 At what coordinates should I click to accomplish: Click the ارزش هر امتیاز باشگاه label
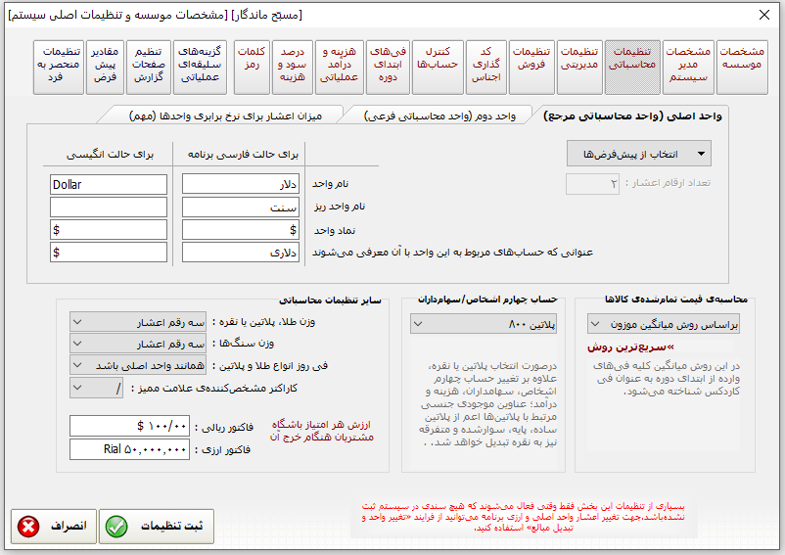tap(322, 431)
